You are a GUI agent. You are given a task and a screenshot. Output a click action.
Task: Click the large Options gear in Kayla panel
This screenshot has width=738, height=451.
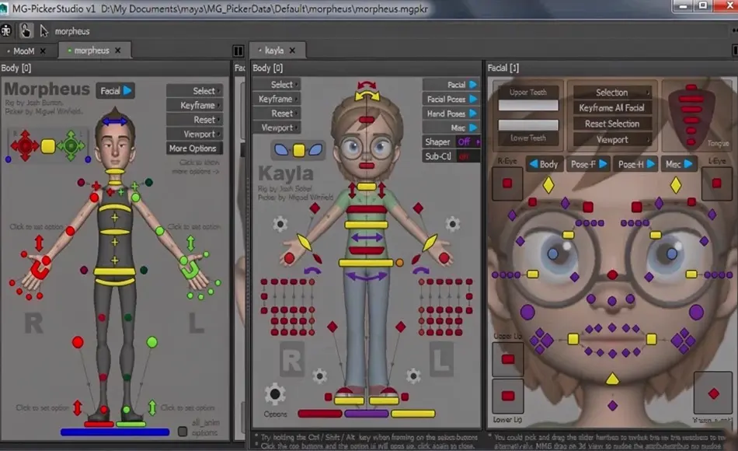tap(275, 394)
